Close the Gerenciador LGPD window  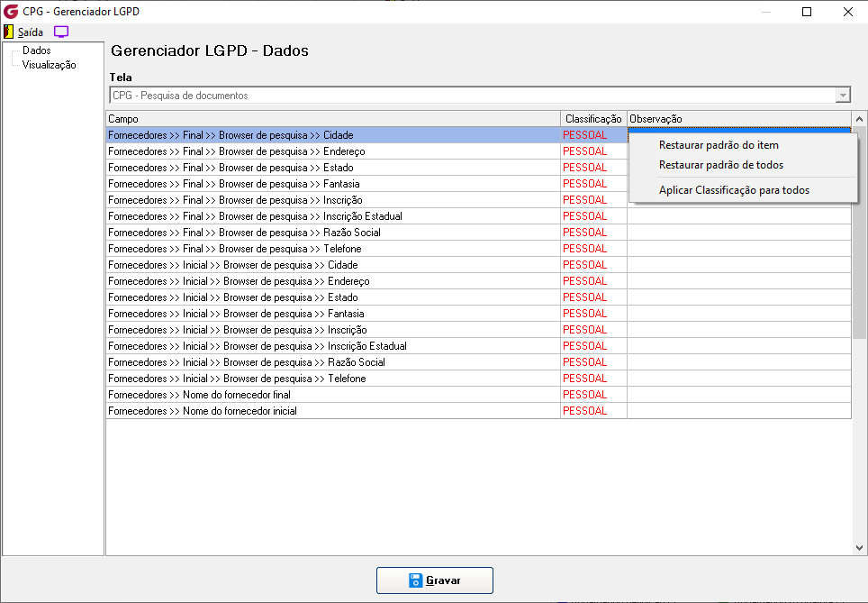(847, 12)
